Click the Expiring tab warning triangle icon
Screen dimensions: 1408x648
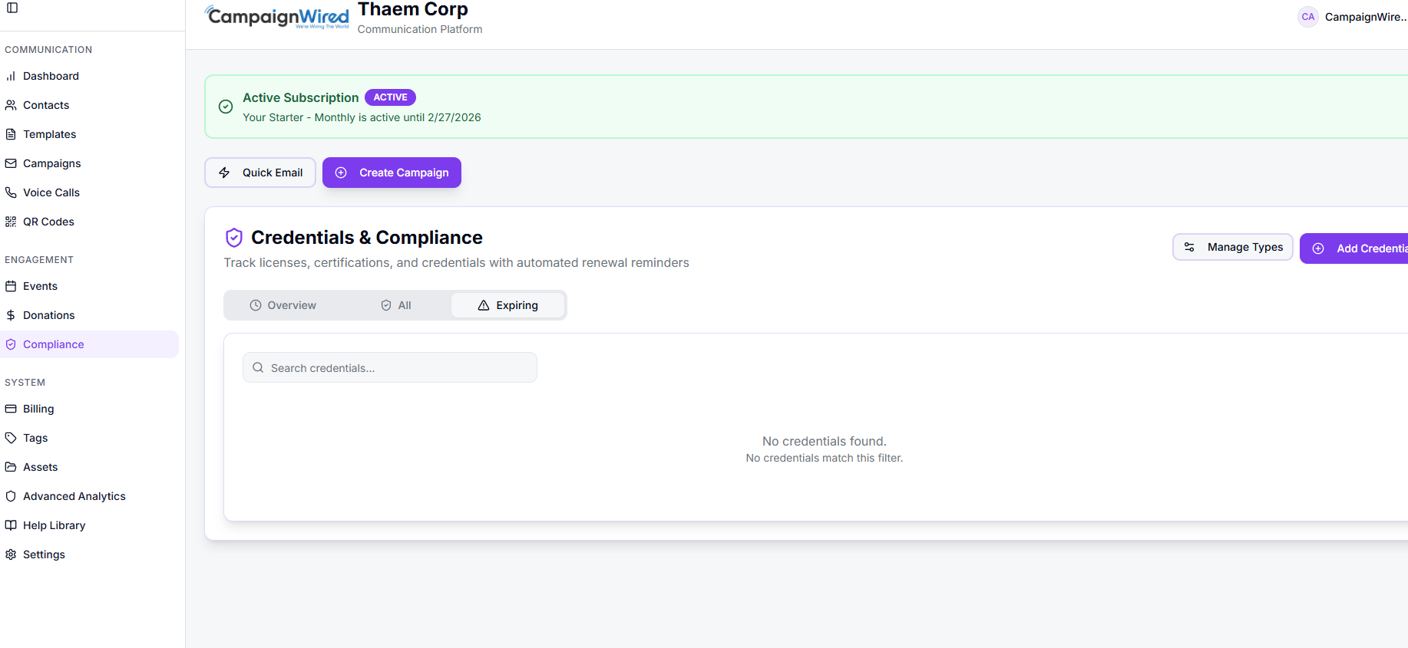pos(484,305)
